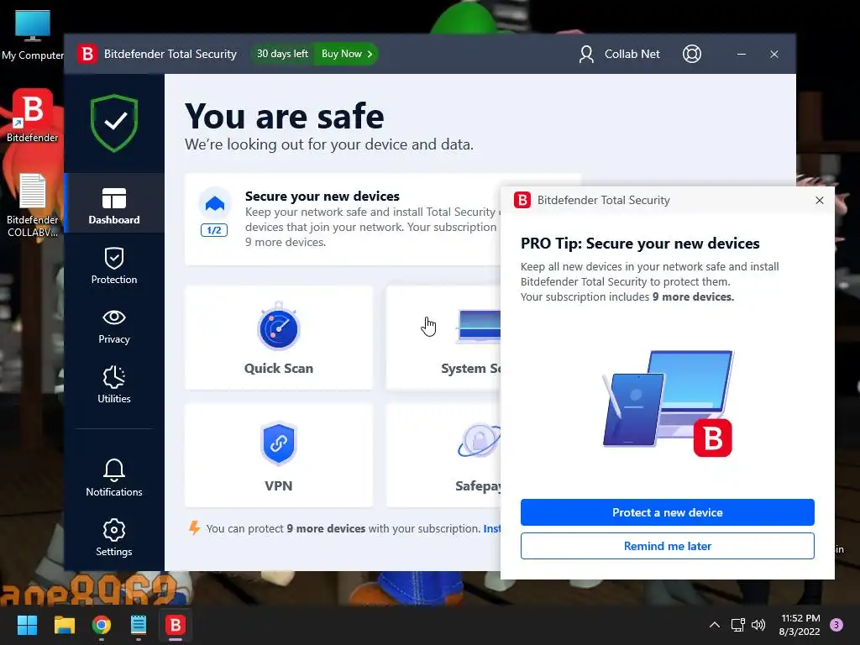Click the 30 days left label
Screen dimensions: 860x645
(x=282, y=54)
